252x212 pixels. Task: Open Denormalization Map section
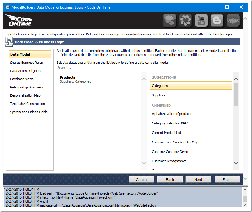(25, 95)
